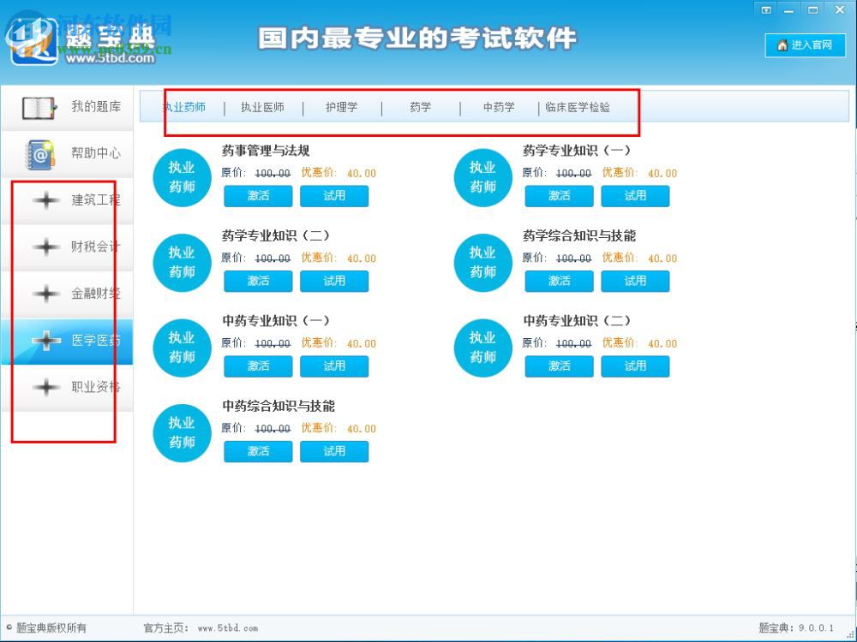Click the badge beside 药学综合知识与技能
The image size is (857, 642).
[482, 262]
